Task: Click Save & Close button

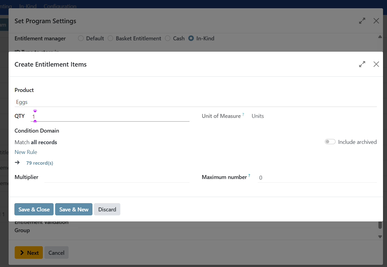Action: pos(34,210)
